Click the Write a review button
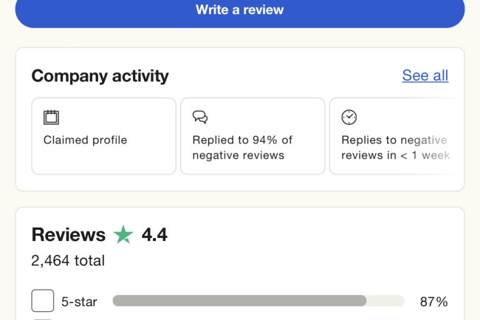Screen dimensions: 480x320 [239, 10]
